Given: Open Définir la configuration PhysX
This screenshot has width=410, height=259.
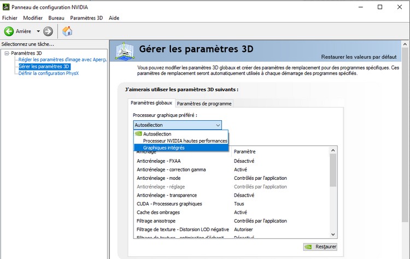Looking at the screenshot, I should [x=48, y=73].
